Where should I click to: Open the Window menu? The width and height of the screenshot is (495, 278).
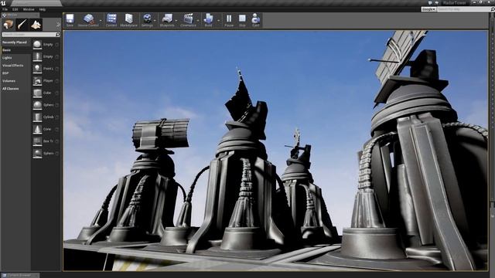[29, 9]
